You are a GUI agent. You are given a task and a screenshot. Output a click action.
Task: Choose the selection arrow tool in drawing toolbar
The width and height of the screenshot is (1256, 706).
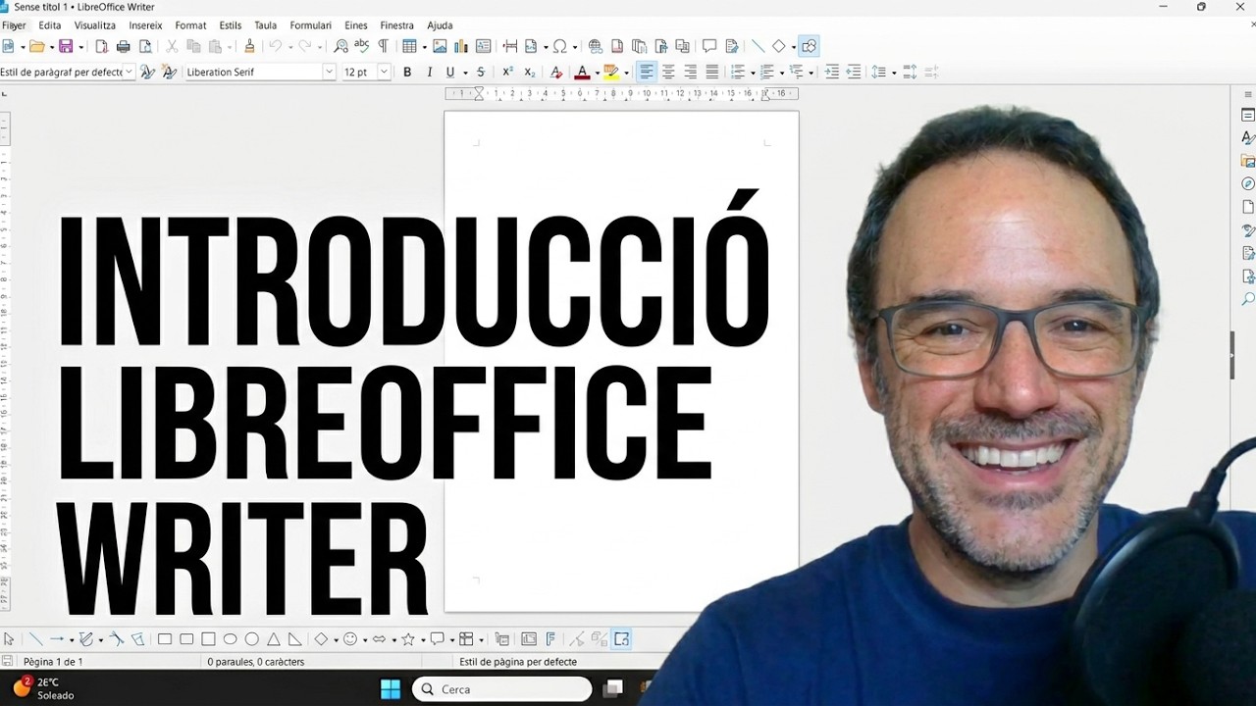coord(9,639)
